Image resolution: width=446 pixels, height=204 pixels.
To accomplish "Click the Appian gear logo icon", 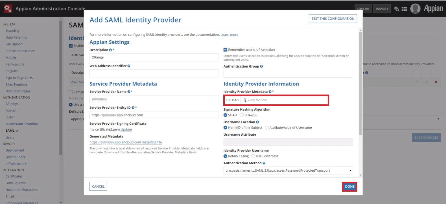I will click(8, 8).
